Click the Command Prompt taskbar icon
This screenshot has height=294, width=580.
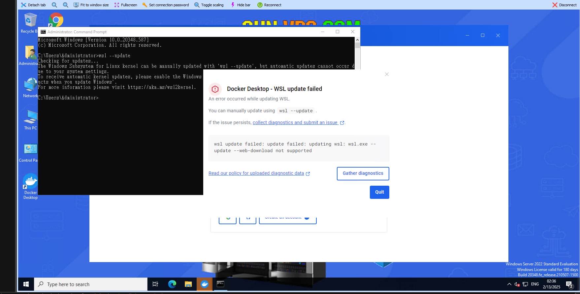(220, 284)
